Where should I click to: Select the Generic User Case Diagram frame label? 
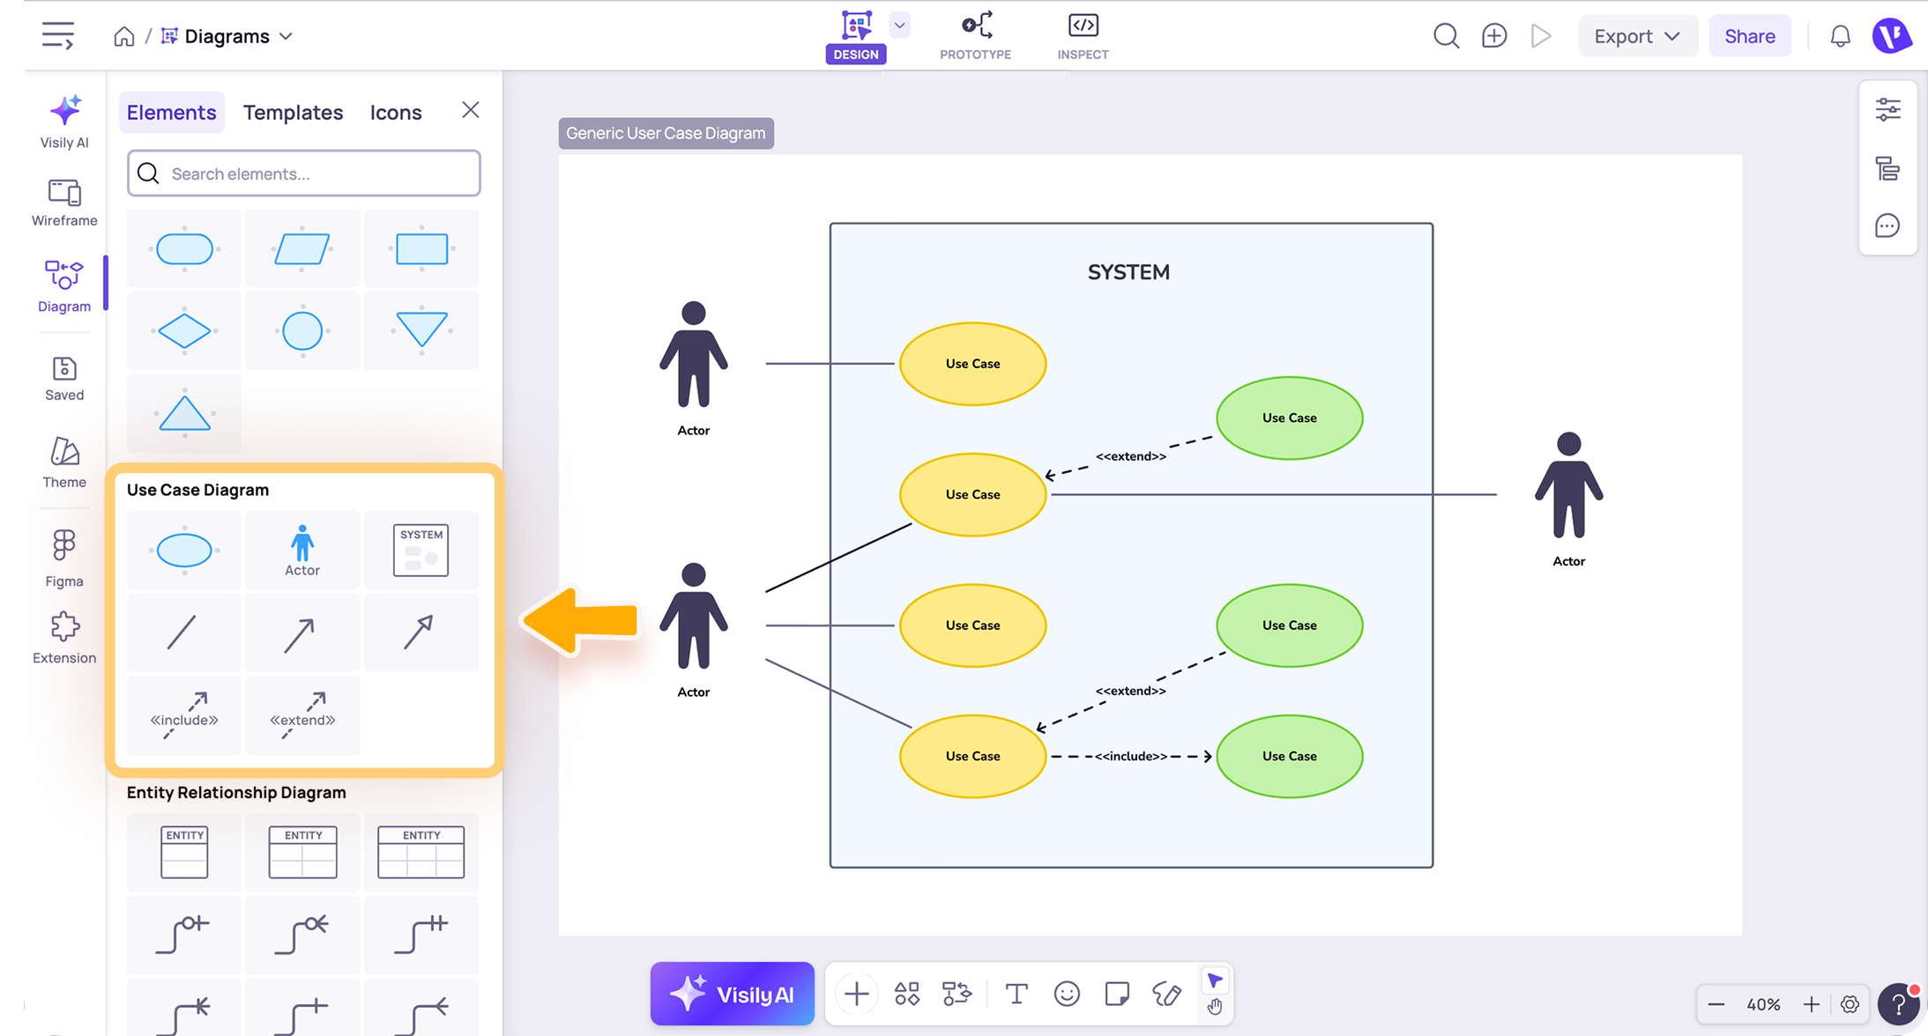[666, 133]
